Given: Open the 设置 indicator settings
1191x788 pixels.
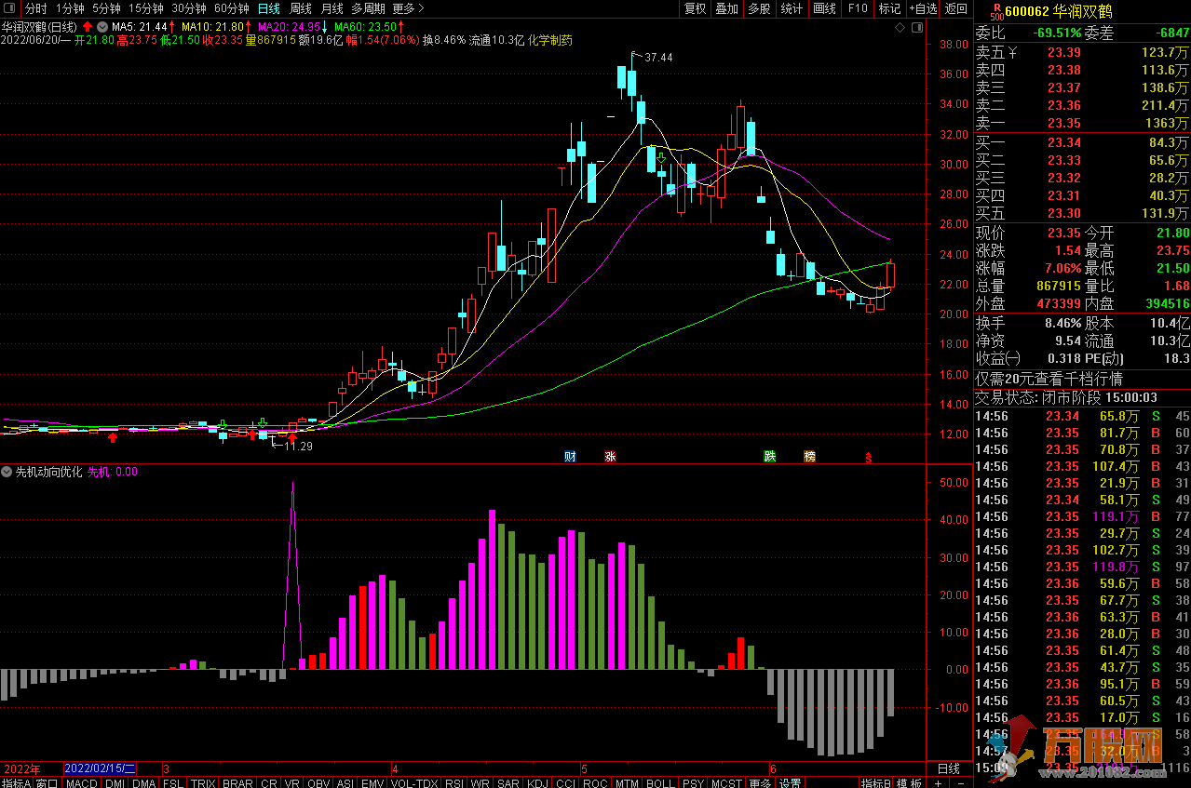Looking at the screenshot, I should point(791,782).
